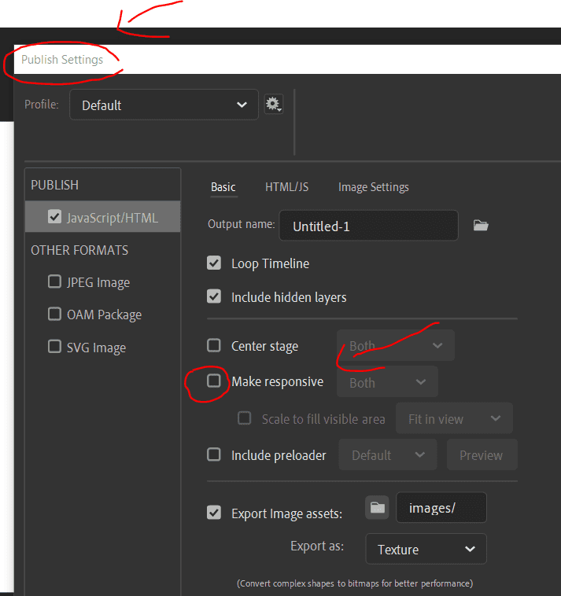Click the Include hidden layers label

coord(289,297)
